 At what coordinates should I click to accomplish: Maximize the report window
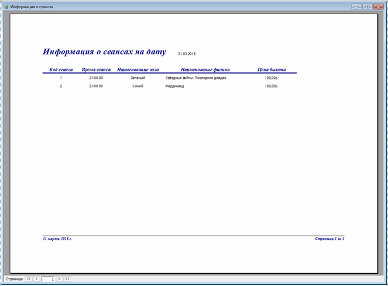(368, 6)
